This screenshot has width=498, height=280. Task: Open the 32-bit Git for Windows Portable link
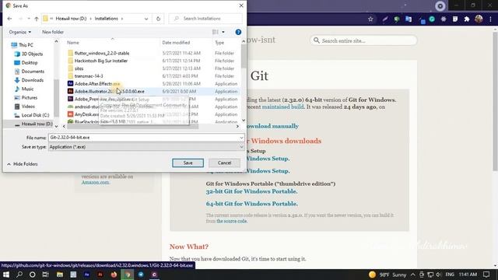pos(251,191)
